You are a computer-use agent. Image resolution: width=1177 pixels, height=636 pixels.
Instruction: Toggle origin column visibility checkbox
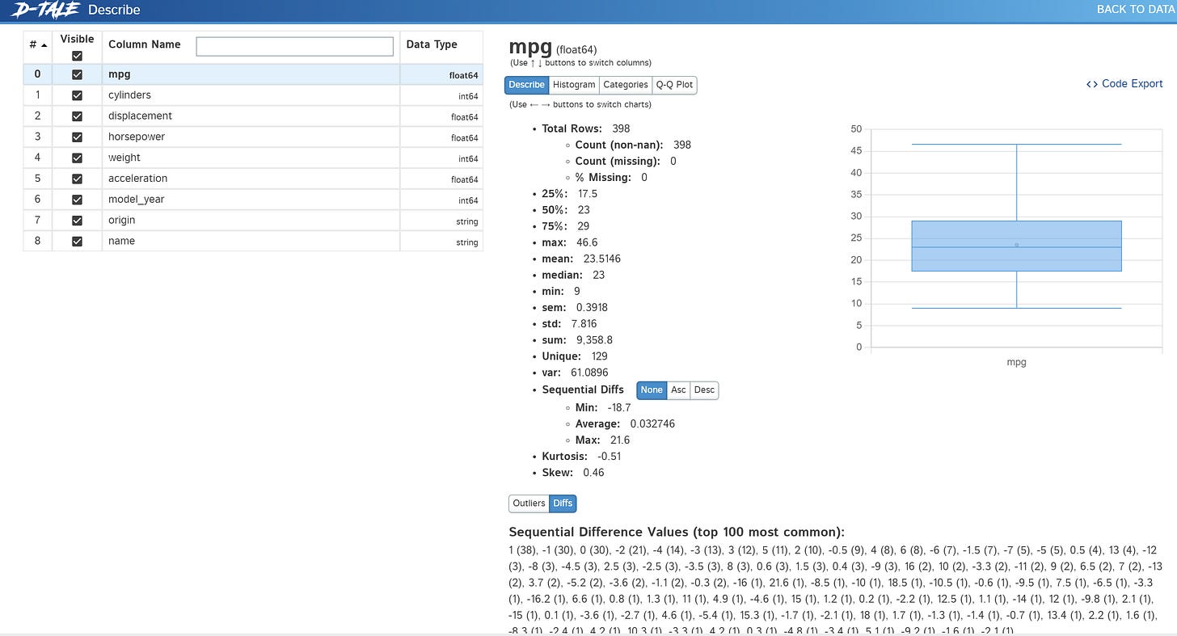coord(77,220)
